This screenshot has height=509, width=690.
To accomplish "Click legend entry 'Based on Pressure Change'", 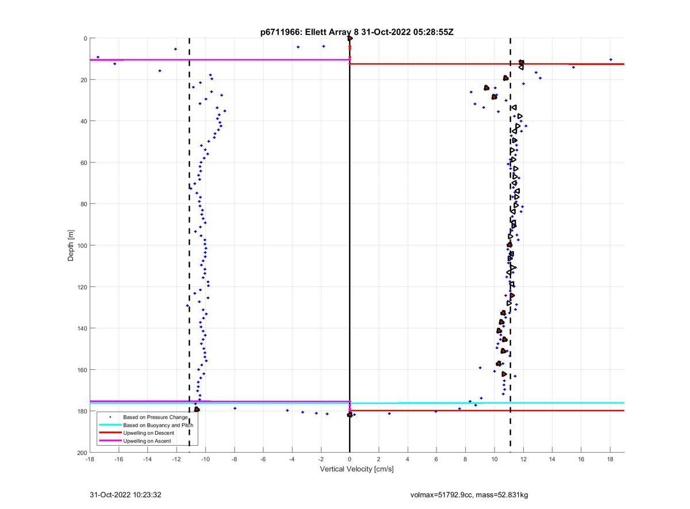I will [155, 417].
